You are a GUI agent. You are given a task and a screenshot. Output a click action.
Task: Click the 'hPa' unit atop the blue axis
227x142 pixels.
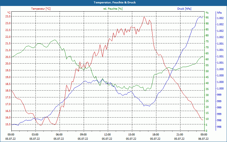[x=219, y=12]
